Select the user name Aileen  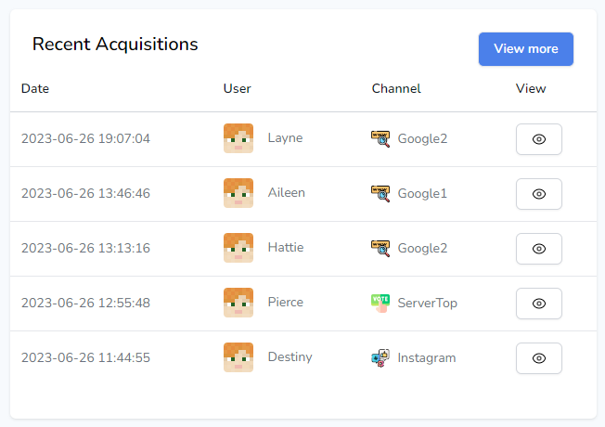click(287, 193)
